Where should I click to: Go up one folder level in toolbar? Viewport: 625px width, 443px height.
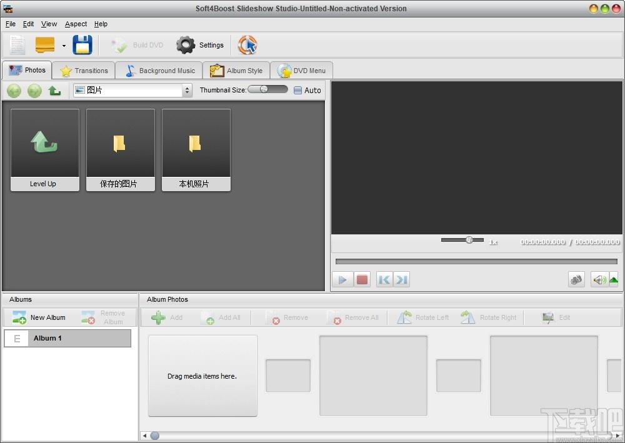point(55,91)
